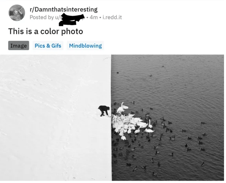This screenshot has width=226, height=183.
Task: Click the "Gifs" word in the Pics & Gifs flair
Action: [x=56, y=46]
